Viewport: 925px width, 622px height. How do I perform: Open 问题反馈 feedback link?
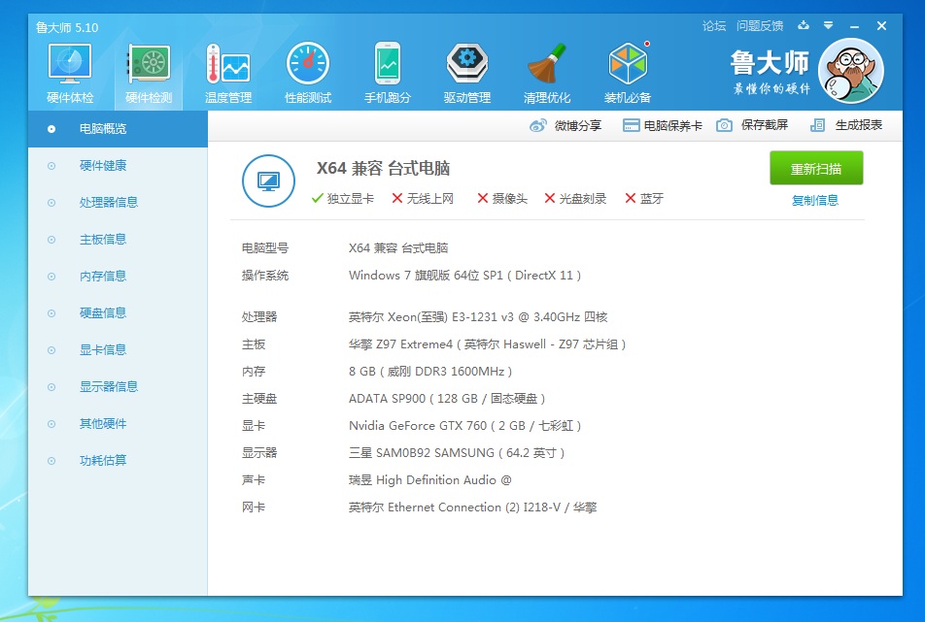[760, 26]
